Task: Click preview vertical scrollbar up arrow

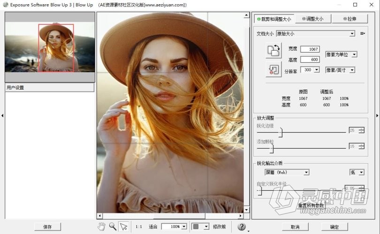Action: pyautogui.click(x=246, y=15)
